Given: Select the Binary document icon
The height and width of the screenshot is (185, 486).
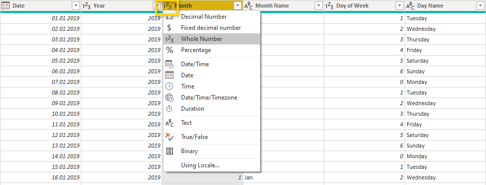Looking at the screenshot, I should pos(169,151).
